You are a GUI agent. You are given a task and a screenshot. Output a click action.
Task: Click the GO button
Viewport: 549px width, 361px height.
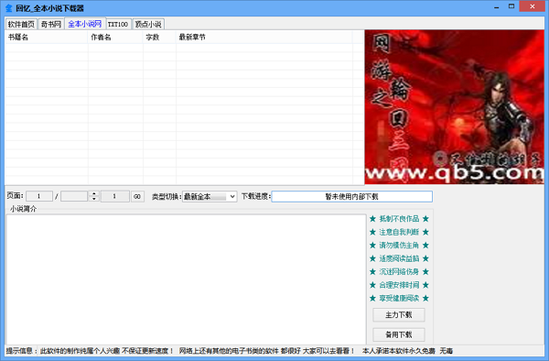point(137,197)
